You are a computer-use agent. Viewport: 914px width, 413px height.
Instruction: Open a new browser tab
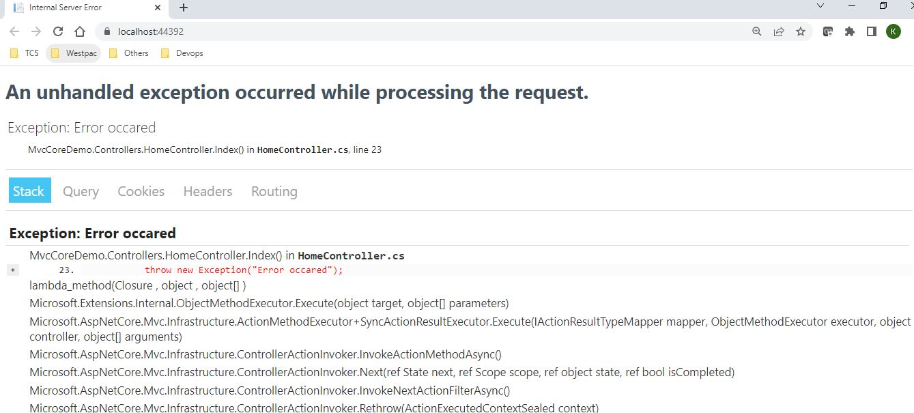pyautogui.click(x=183, y=8)
